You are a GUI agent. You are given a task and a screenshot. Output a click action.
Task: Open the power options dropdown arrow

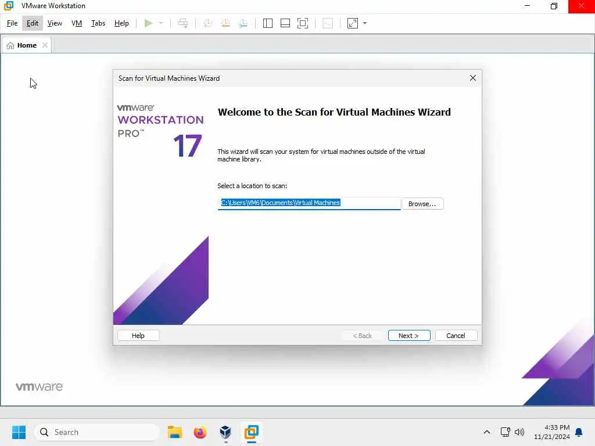(161, 23)
